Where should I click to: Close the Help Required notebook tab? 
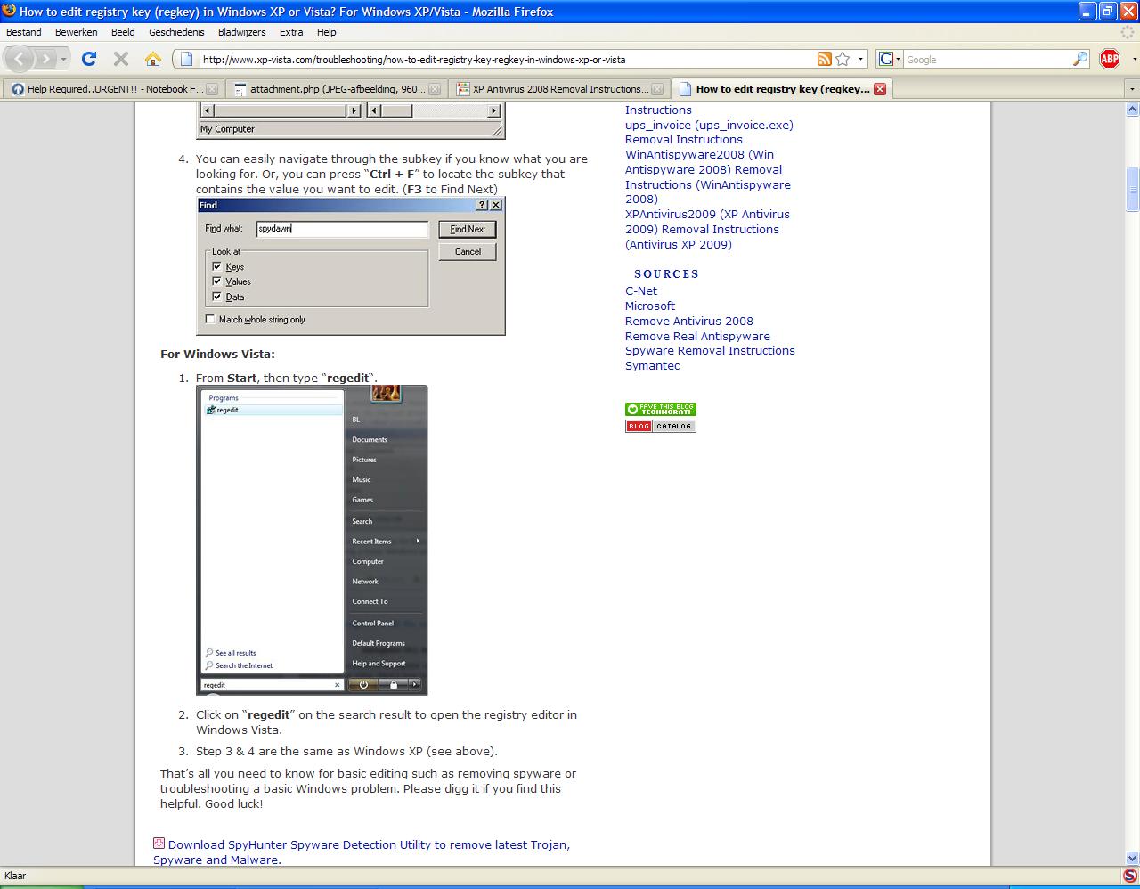[x=212, y=89]
